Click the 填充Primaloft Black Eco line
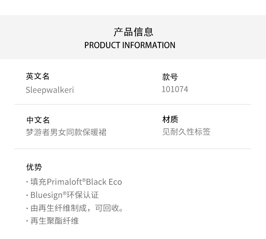 coord(76,182)
